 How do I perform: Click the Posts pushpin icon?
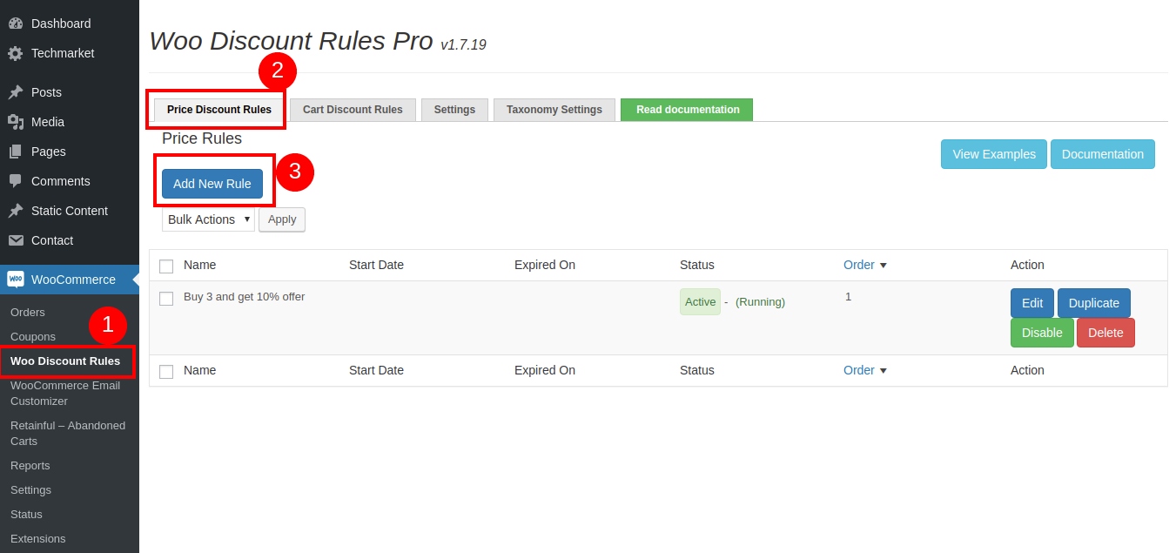pyautogui.click(x=16, y=92)
